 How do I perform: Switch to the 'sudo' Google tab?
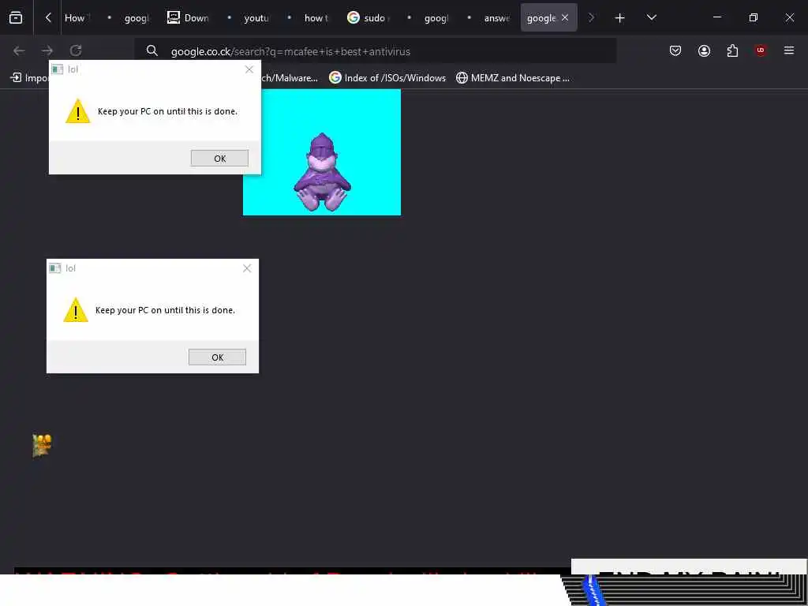(368, 18)
